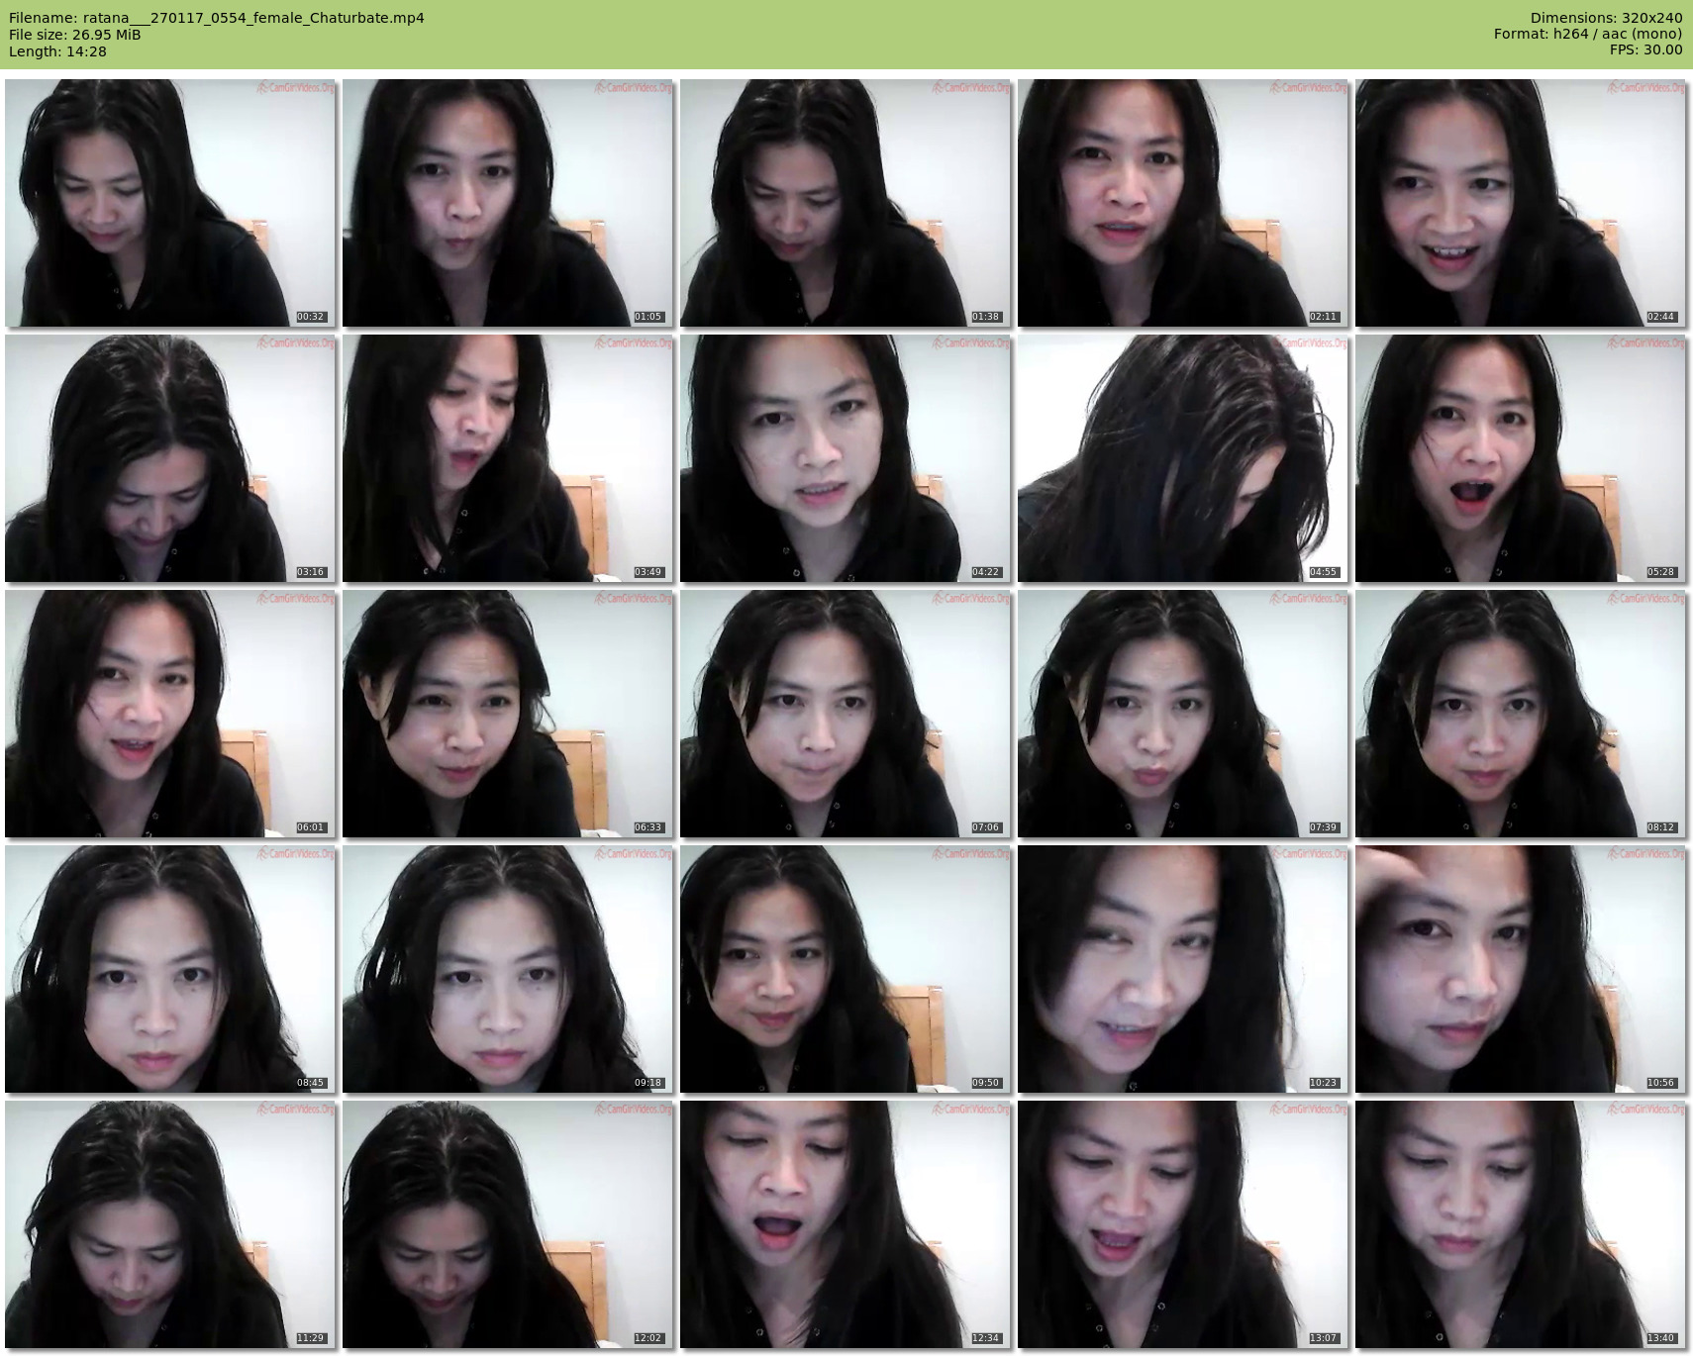
Task: Click the frame marked 05:28
Action: click(1520, 458)
